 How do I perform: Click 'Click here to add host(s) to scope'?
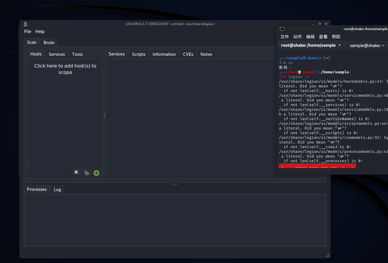(65, 69)
